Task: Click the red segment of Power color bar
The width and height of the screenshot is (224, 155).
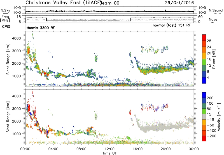Action: point(204,37)
